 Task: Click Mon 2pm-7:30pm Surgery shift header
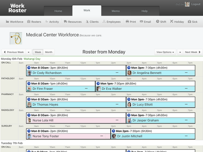(153, 131)
